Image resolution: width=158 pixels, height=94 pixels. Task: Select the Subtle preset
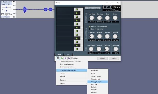point(93,74)
